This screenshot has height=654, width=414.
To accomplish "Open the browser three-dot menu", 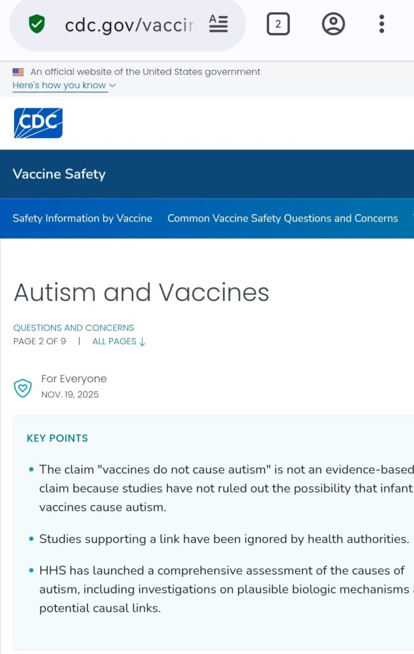I will coord(381,25).
